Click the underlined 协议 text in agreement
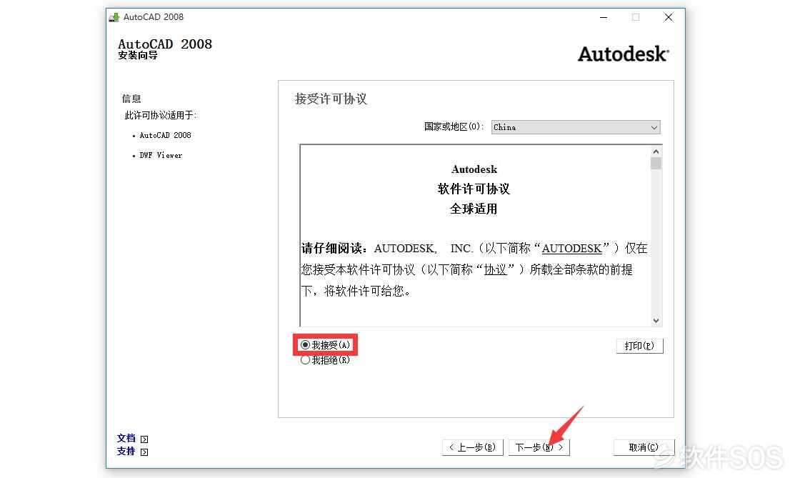This screenshot has width=795, height=478. pyautogui.click(x=495, y=270)
